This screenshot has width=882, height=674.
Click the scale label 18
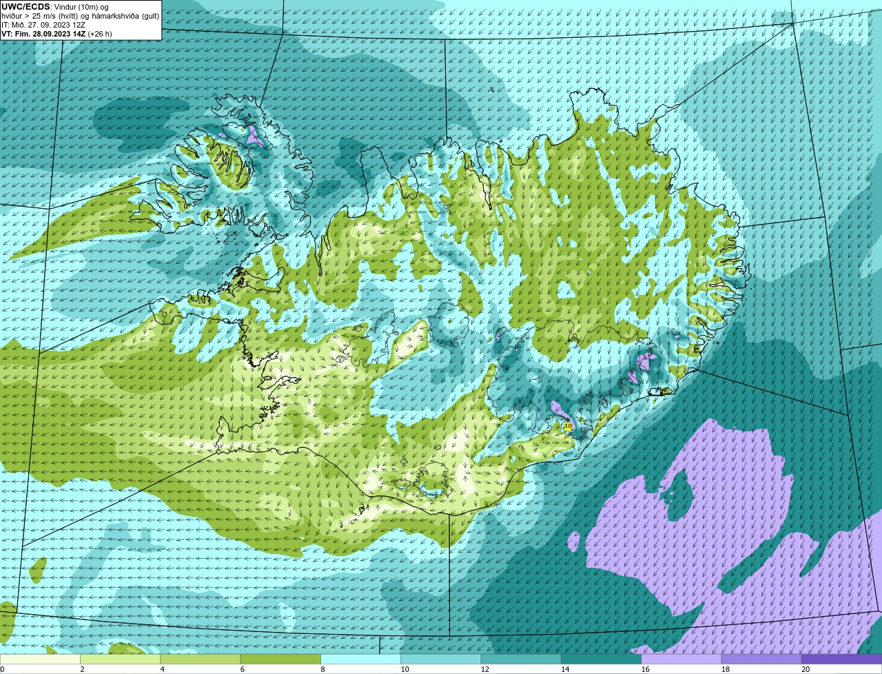[726, 669]
